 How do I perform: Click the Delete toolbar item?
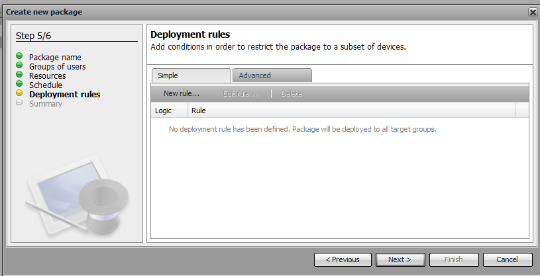[x=292, y=93]
